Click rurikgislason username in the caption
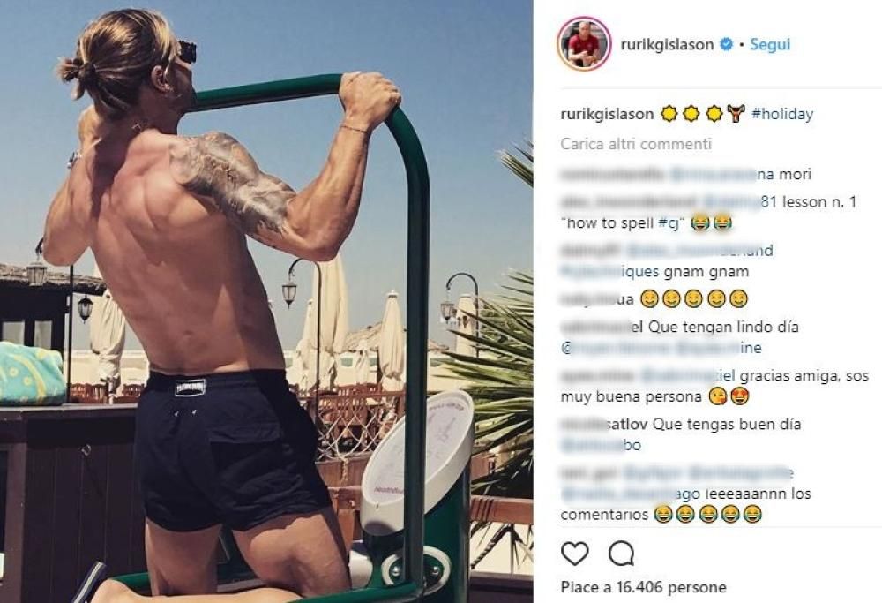This screenshot has width=882, height=603. [x=607, y=114]
